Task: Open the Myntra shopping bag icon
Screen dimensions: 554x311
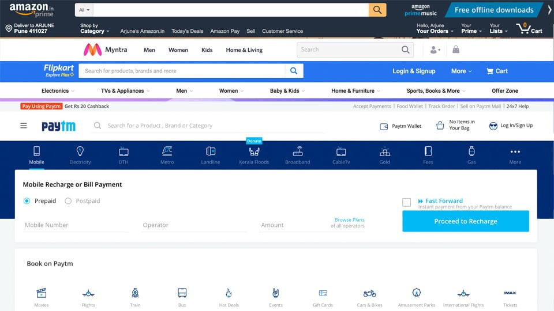Action: pyautogui.click(x=456, y=50)
